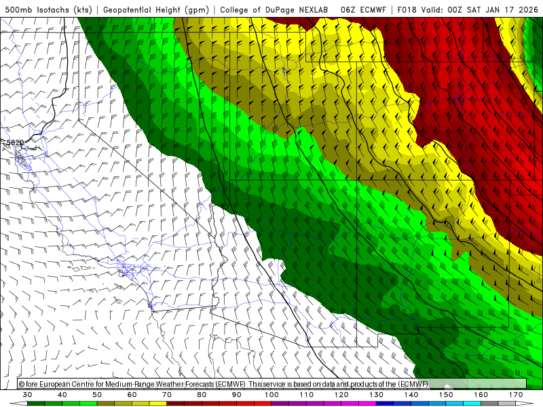
Task: Click the 60 label on the color scale
Action: (x=132, y=395)
